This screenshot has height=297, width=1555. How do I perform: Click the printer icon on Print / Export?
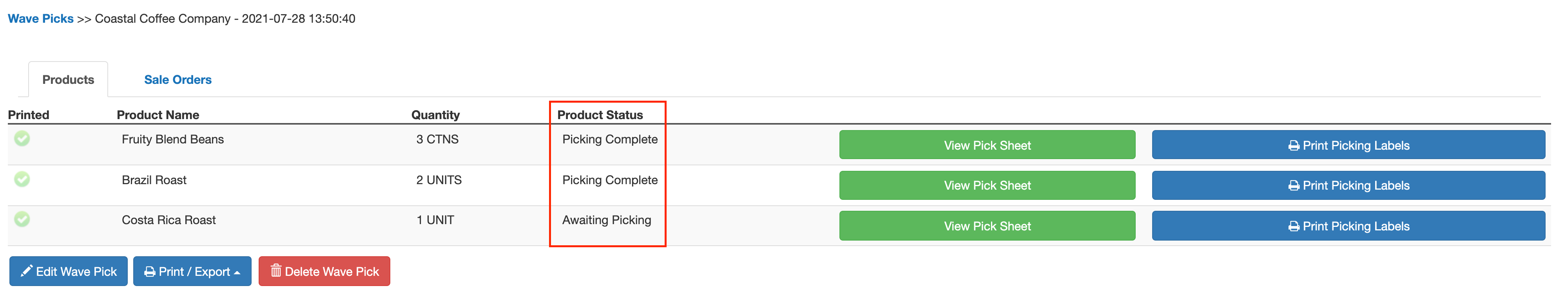tap(150, 272)
